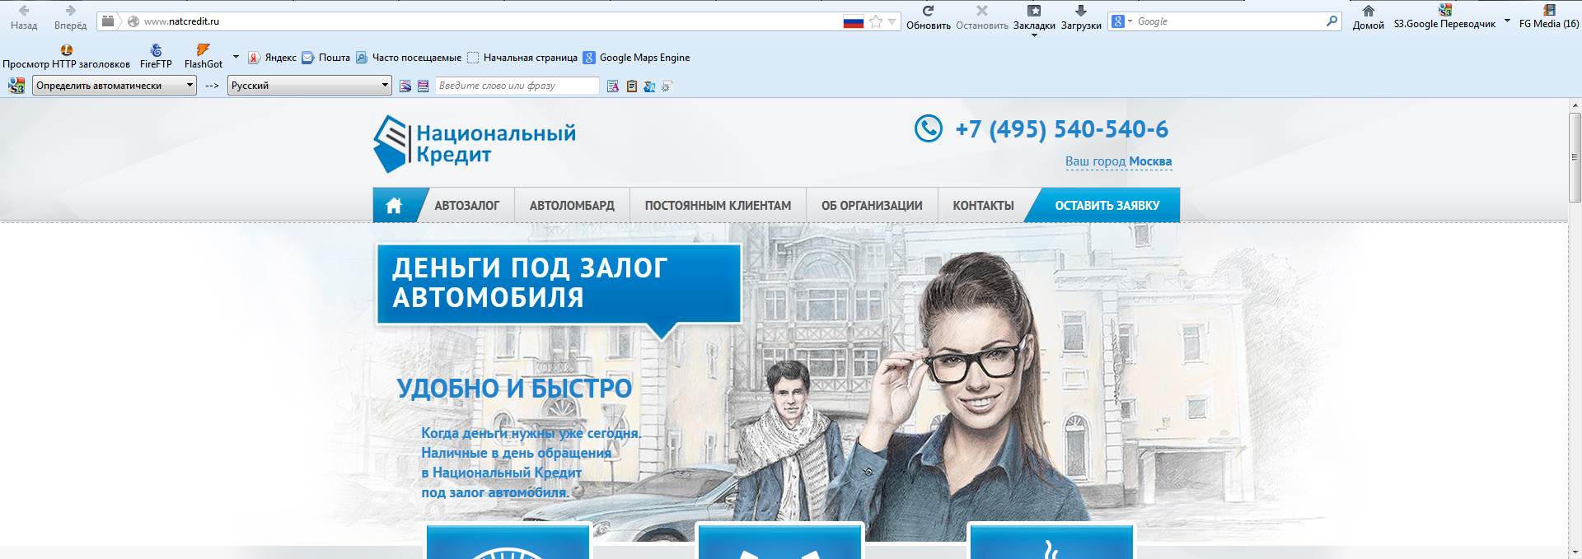Click the S3.Google Переводчик toolbar button

pyautogui.click(x=1444, y=17)
